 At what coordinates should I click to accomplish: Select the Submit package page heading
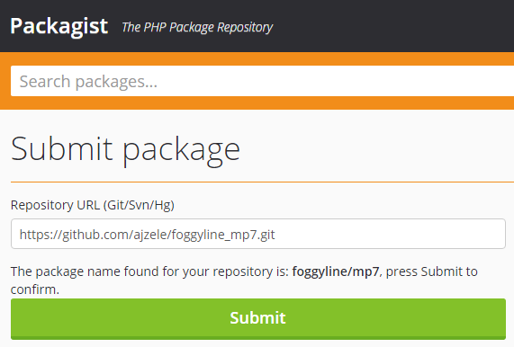125,150
